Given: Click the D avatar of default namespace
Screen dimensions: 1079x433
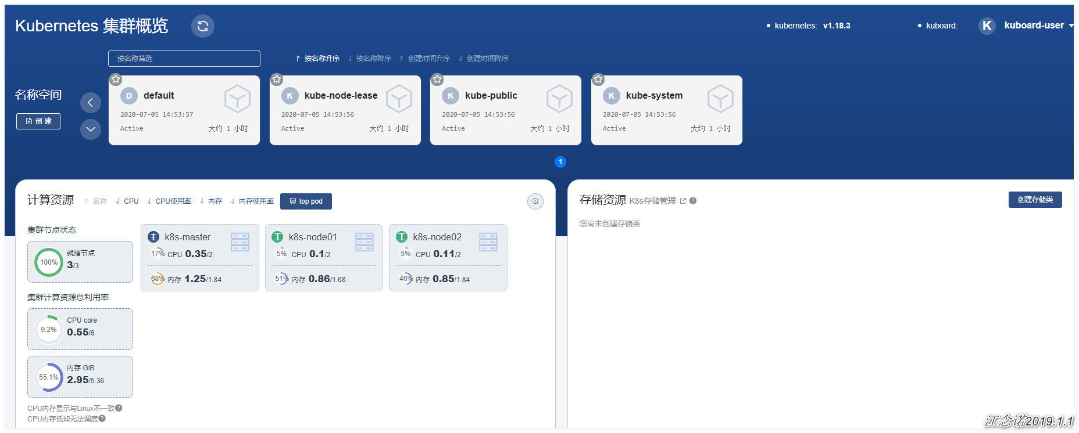Looking at the screenshot, I should coord(128,96).
